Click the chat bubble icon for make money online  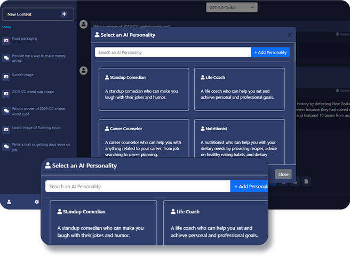pyautogui.click(x=6, y=58)
